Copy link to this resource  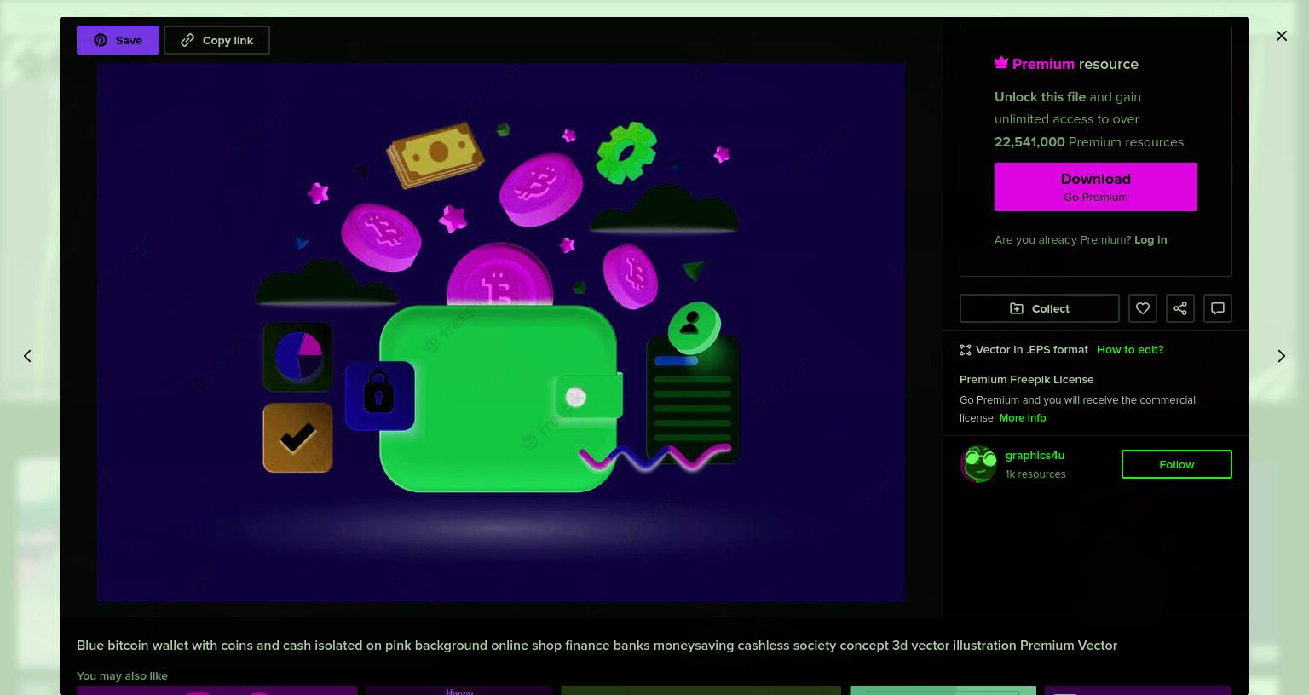216,40
